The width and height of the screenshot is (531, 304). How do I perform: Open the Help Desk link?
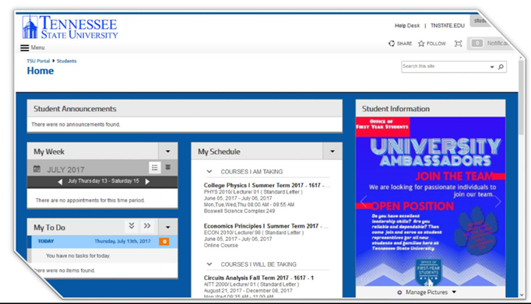coord(407,26)
